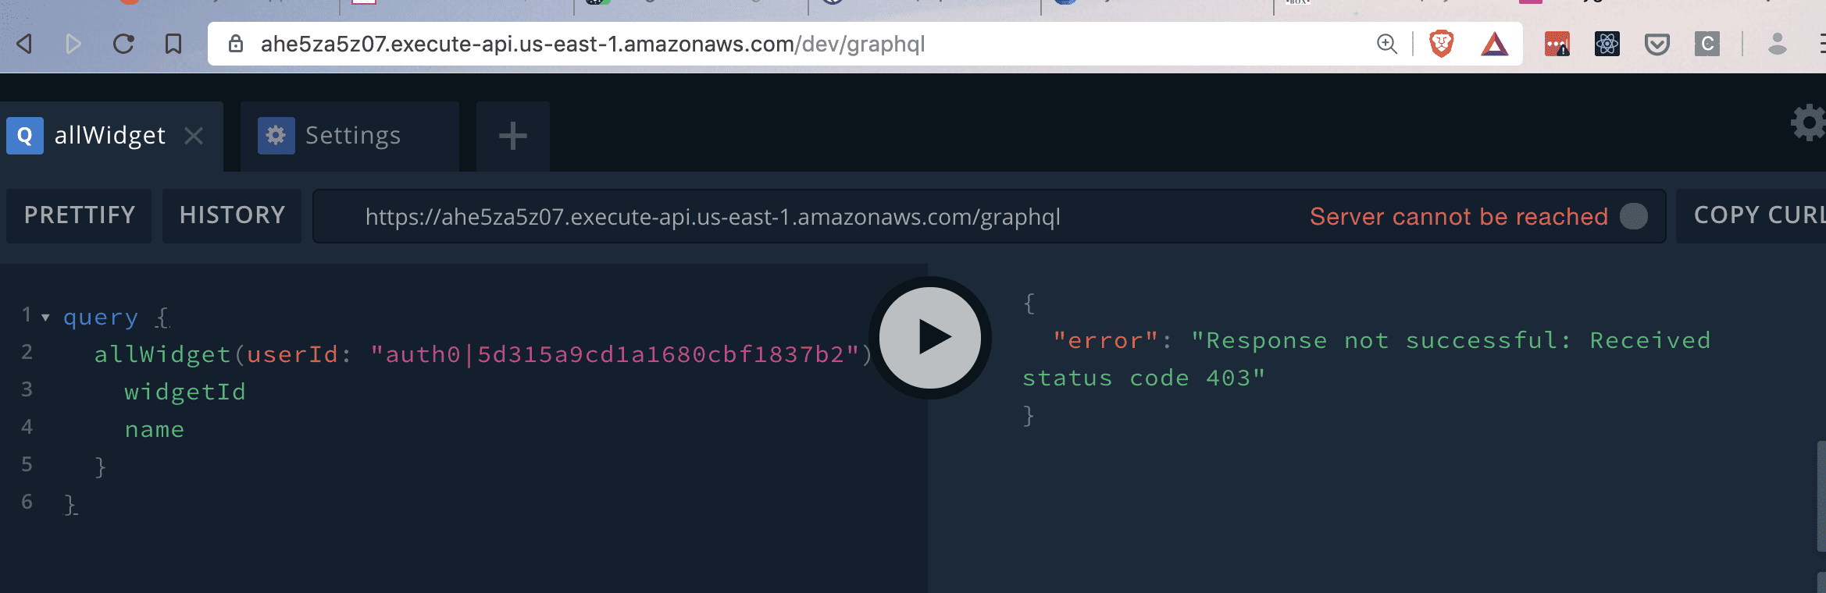Click the browser address bar URL

tap(592, 44)
